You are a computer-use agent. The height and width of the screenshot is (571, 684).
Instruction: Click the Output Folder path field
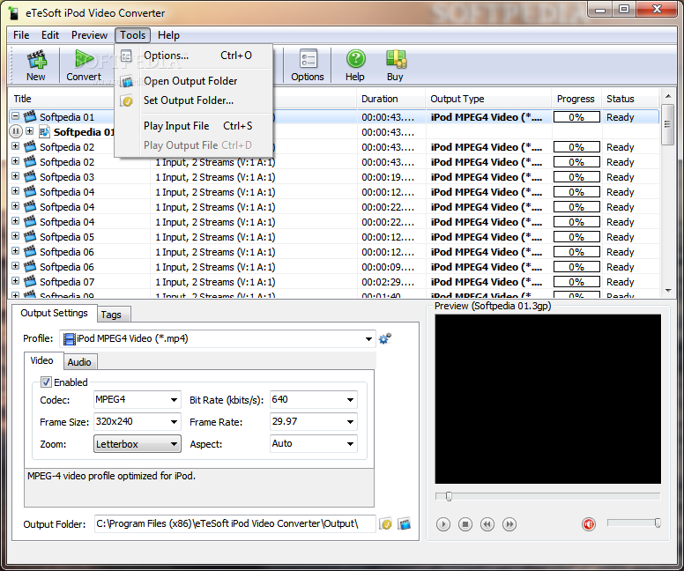(x=234, y=524)
